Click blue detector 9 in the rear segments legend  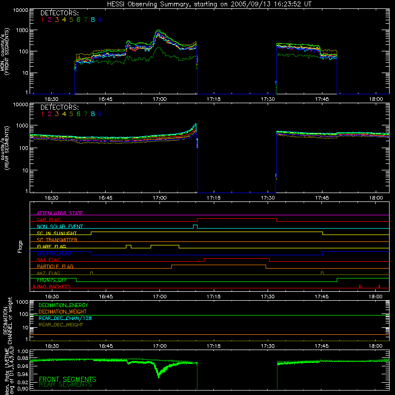[100, 114]
